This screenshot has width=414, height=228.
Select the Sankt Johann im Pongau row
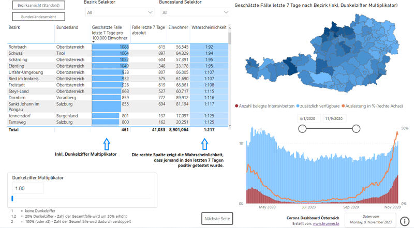(x=118, y=107)
